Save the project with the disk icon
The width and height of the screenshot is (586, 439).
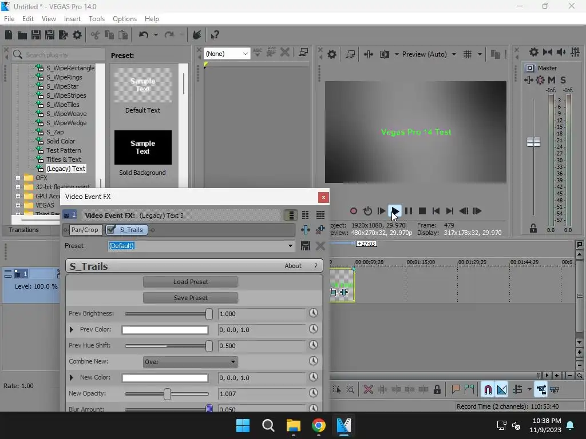(36, 35)
